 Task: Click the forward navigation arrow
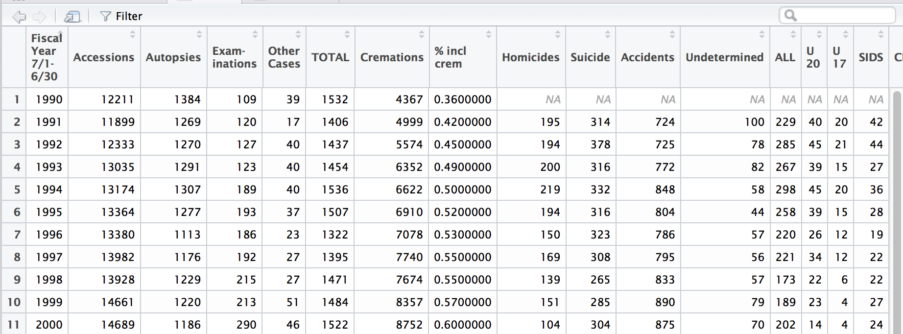click(39, 17)
